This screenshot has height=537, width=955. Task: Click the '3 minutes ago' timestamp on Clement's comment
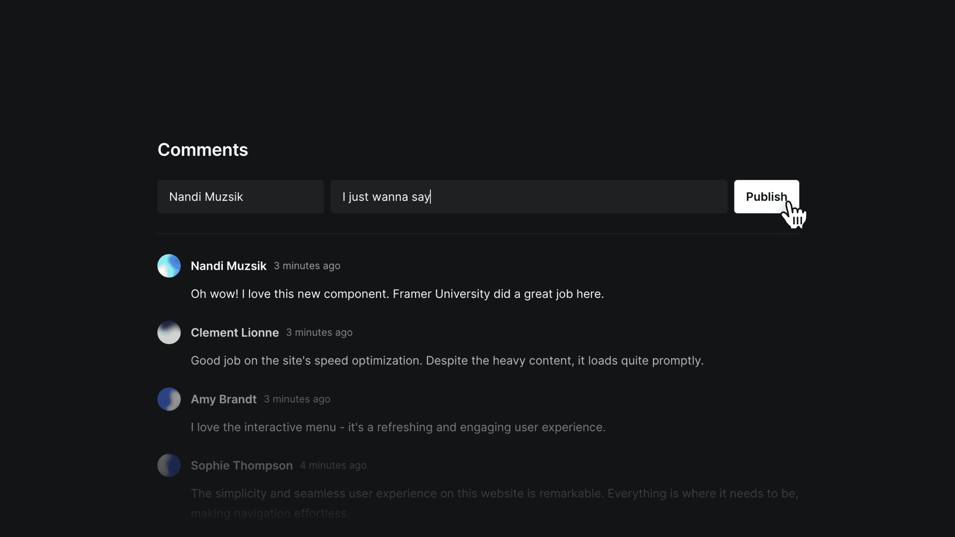[x=319, y=333]
